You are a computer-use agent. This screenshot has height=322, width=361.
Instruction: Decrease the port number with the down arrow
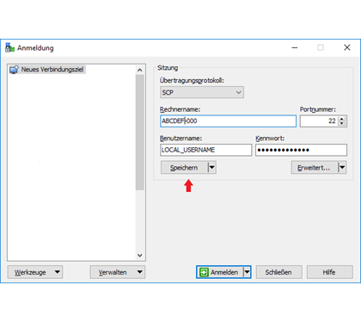(342, 123)
